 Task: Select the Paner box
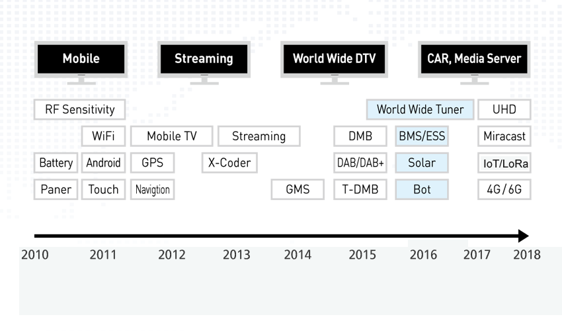click(56, 189)
